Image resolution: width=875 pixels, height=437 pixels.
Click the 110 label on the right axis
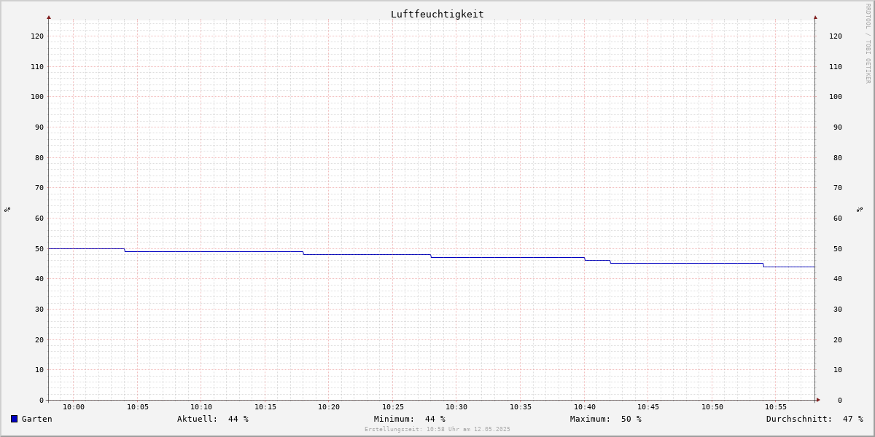pyautogui.click(x=836, y=67)
